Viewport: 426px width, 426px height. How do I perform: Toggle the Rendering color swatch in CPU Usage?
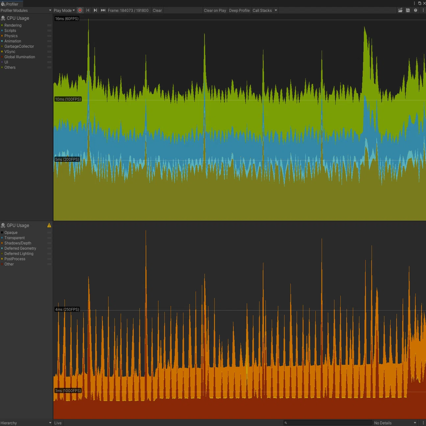coord(2,25)
